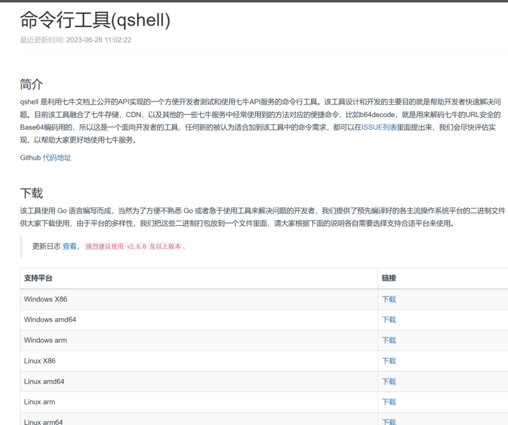Select the Windows X86 table cell

(x=199, y=299)
